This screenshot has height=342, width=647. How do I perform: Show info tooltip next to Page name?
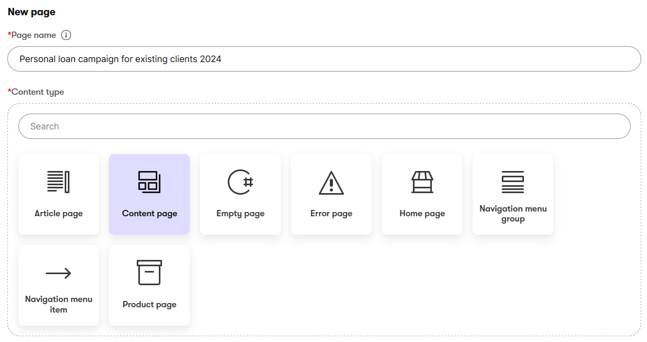tap(66, 35)
